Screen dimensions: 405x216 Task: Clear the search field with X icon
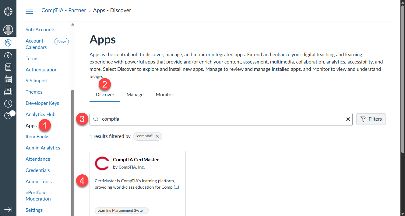tap(348, 119)
